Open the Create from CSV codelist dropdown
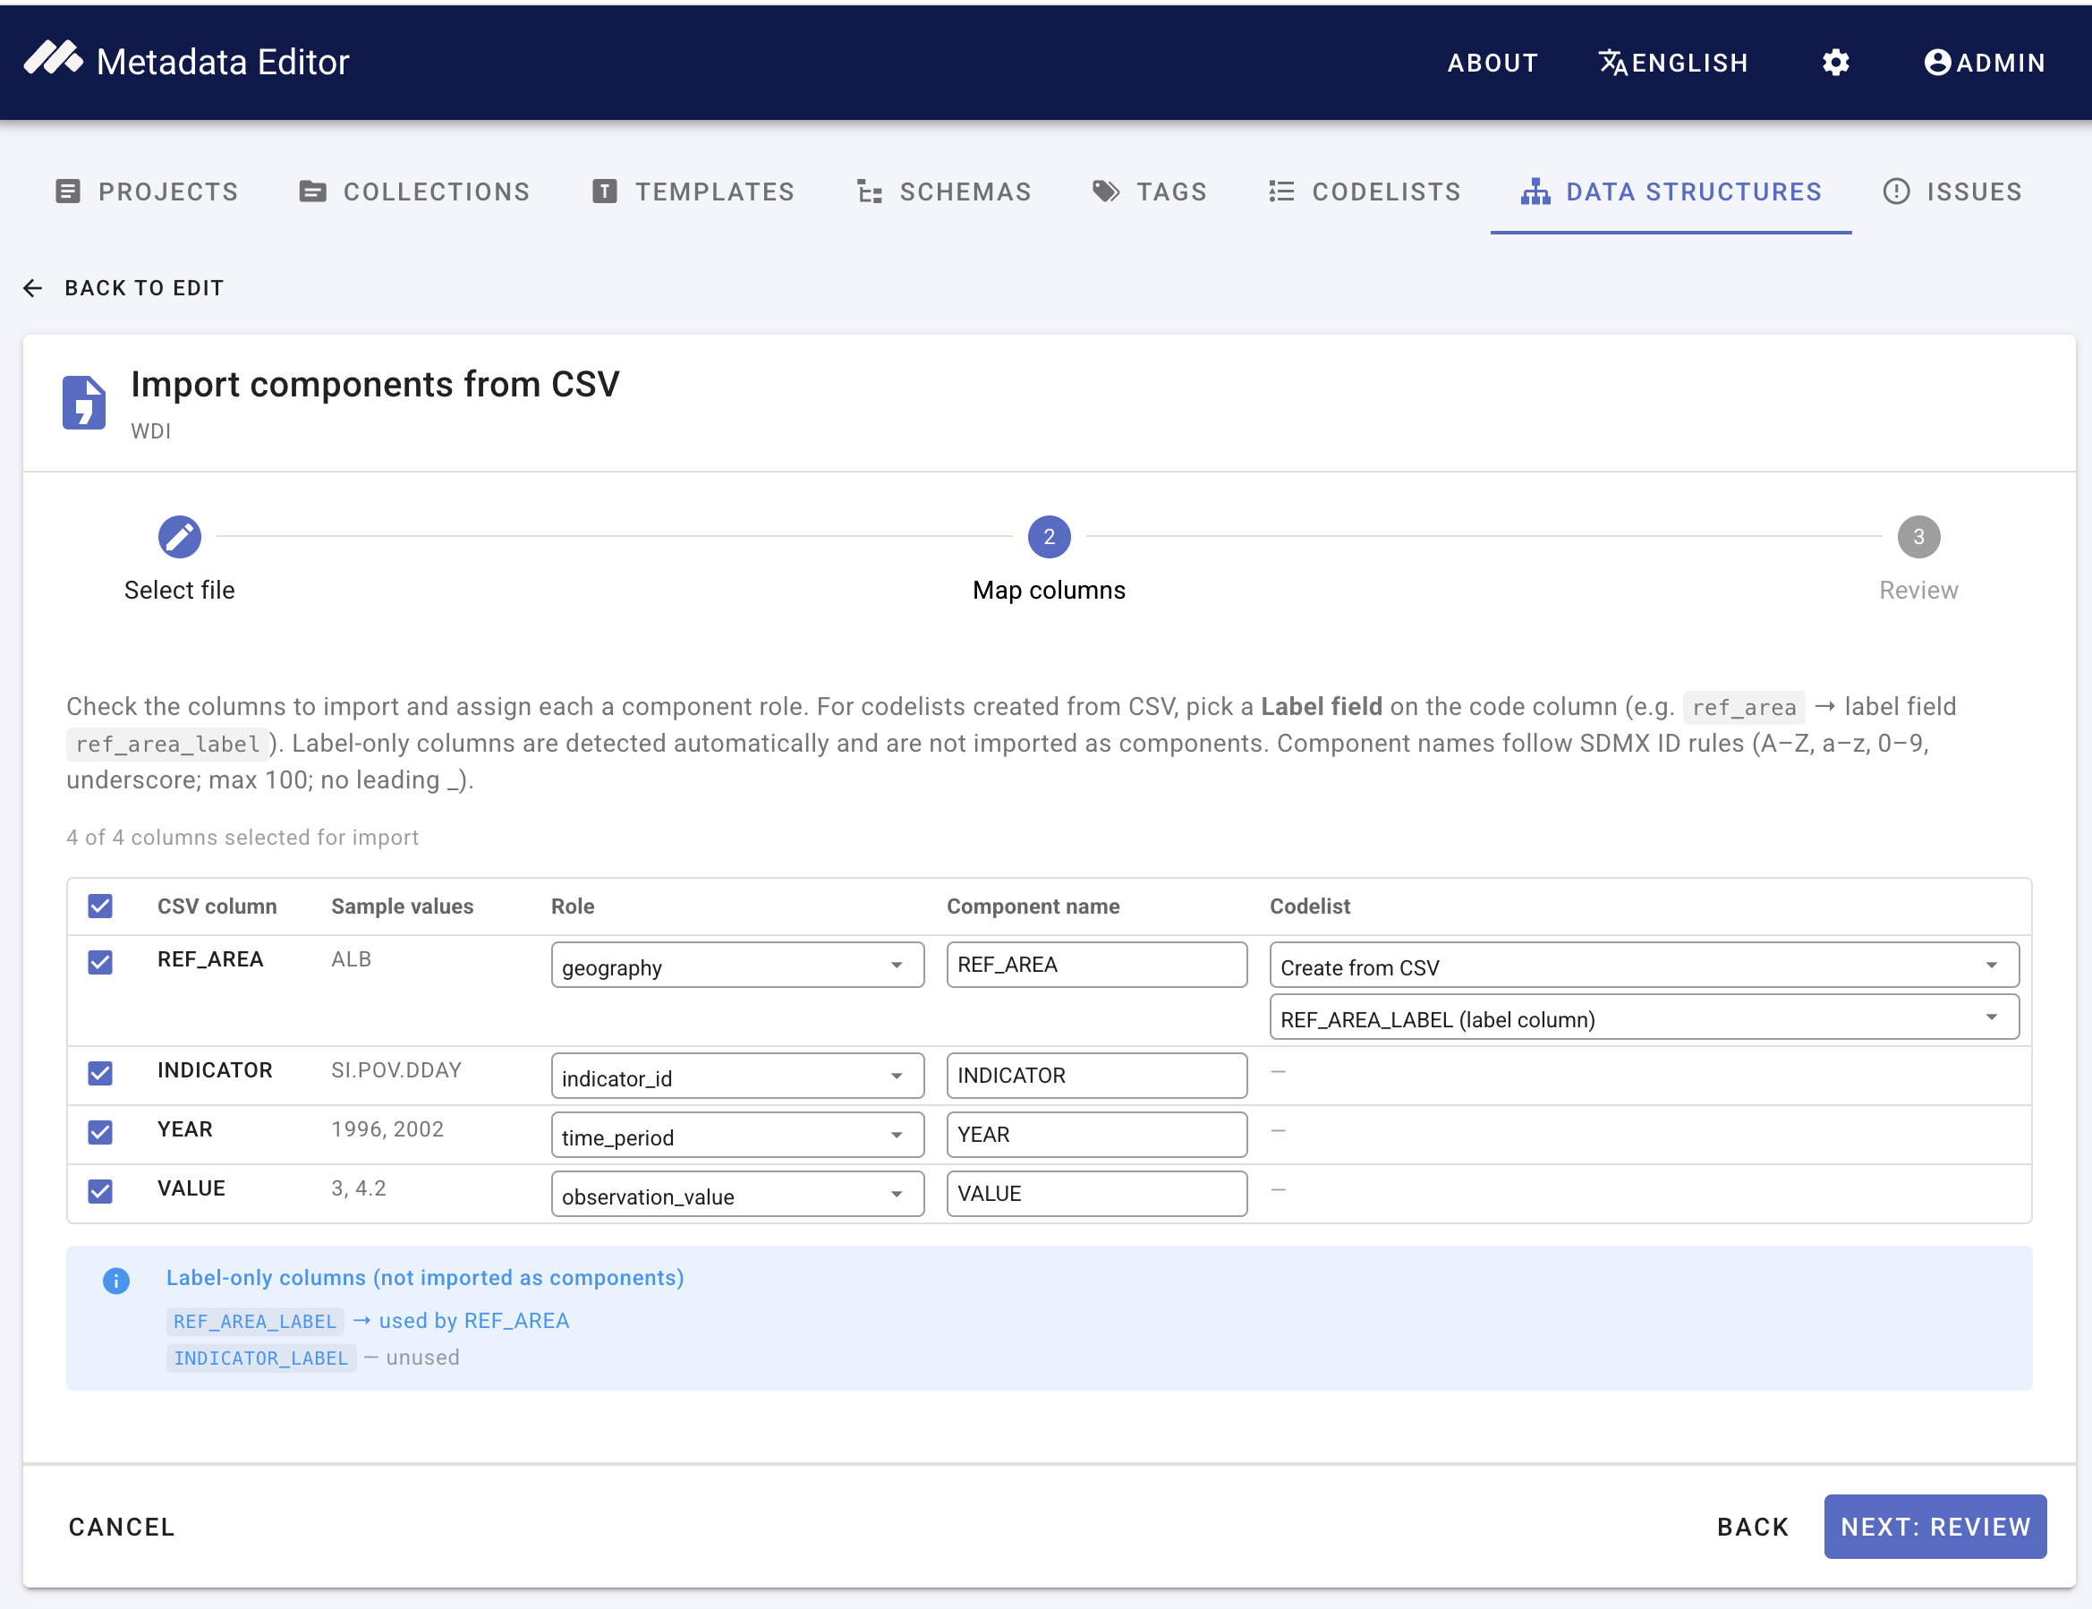The width and height of the screenshot is (2092, 1609). (x=1644, y=966)
